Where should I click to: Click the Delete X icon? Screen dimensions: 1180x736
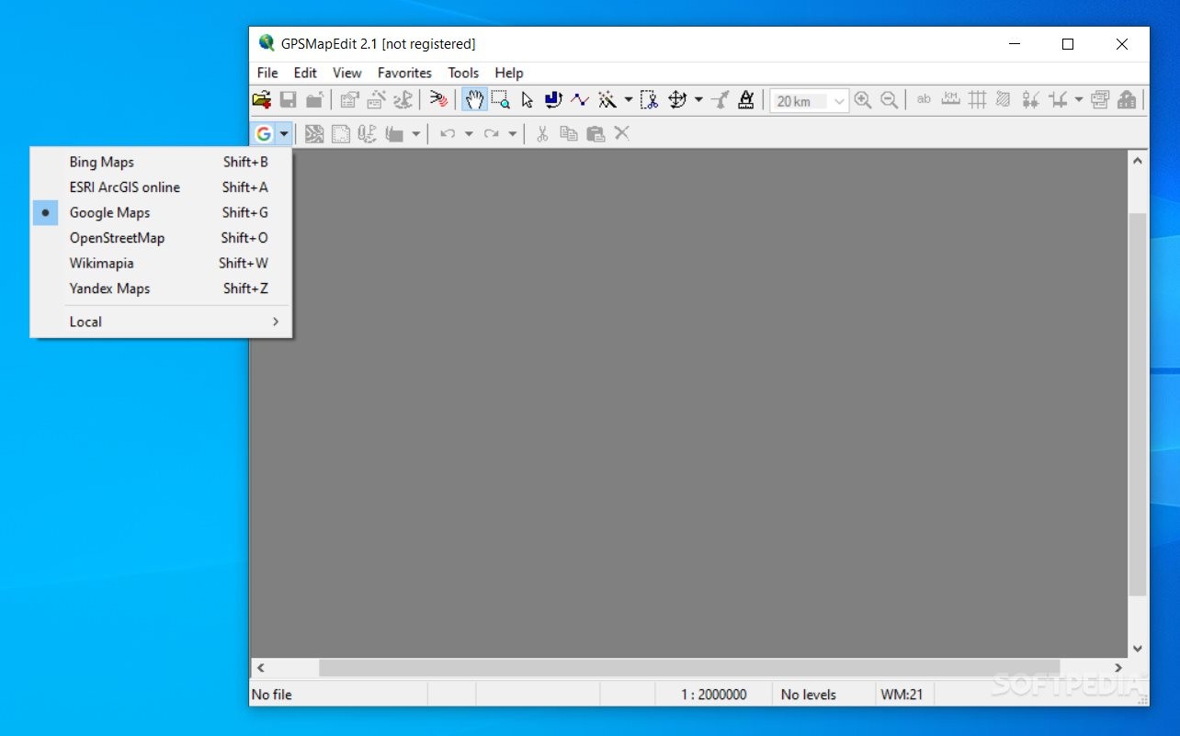[x=622, y=134]
